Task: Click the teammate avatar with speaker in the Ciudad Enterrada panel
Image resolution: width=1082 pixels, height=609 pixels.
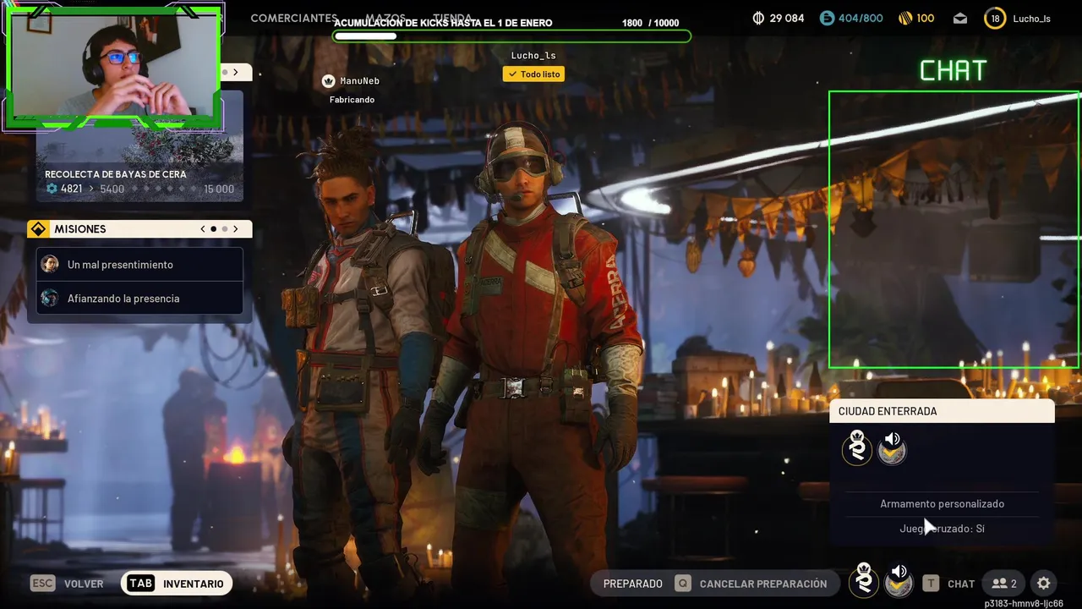Action: tap(893, 448)
